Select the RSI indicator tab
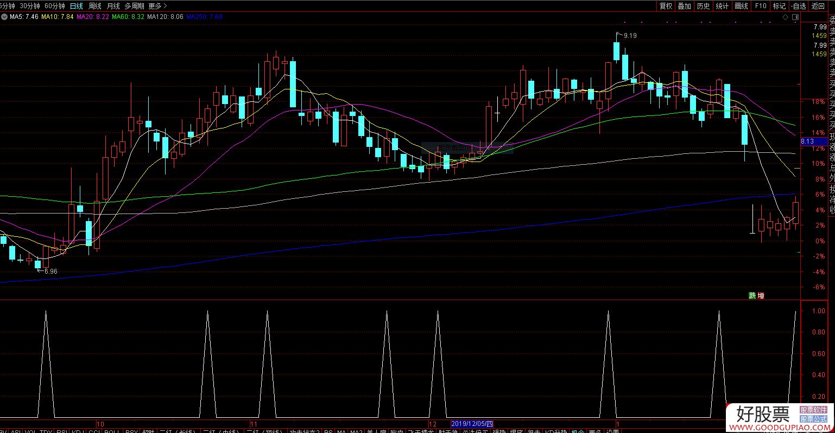The image size is (835, 433). [x=62, y=431]
